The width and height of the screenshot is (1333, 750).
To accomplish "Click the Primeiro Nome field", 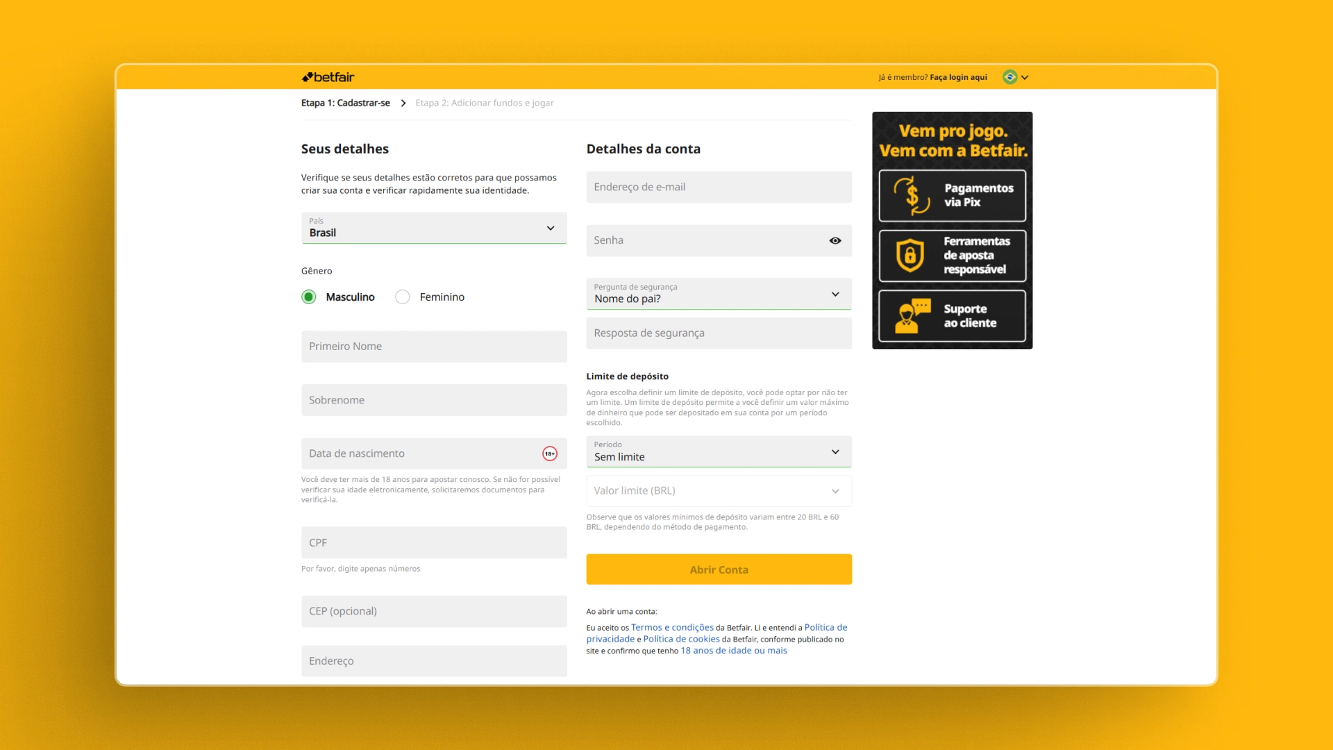I will 434,347.
